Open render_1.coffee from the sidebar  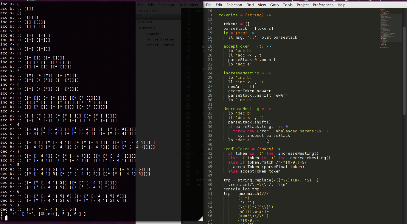coord(160,39)
